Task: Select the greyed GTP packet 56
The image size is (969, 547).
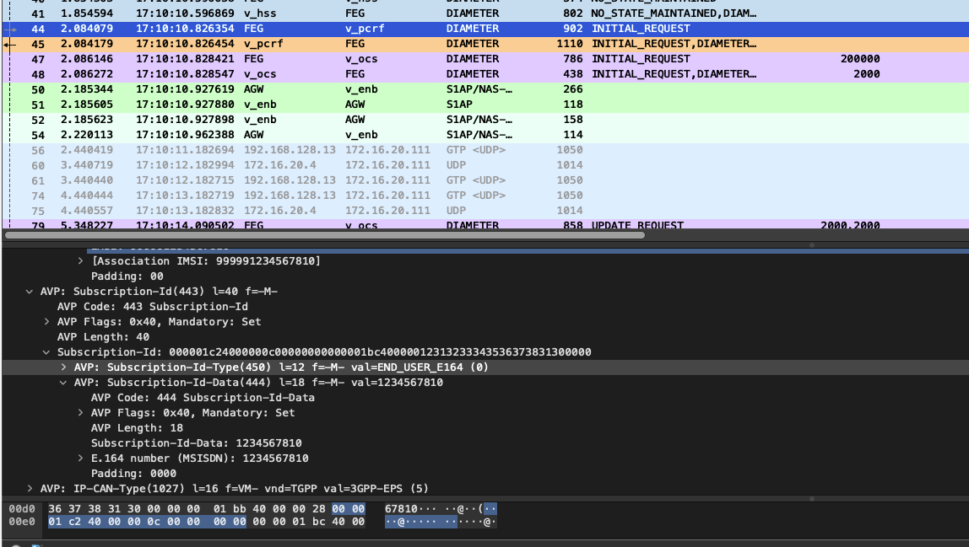Action: 338,149
